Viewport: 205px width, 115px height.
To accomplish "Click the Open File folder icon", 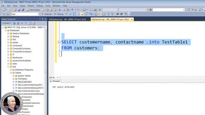I will pos(15,10).
